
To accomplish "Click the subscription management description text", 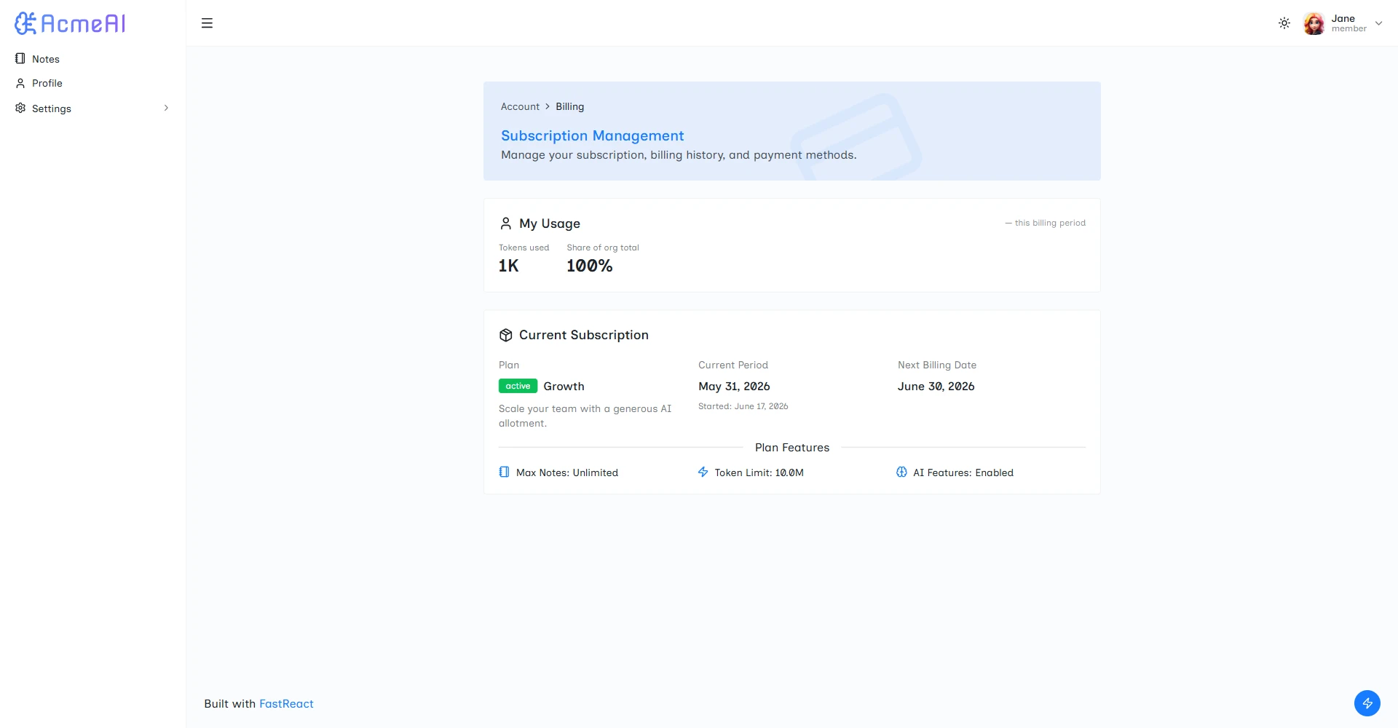I will point(679,155).
